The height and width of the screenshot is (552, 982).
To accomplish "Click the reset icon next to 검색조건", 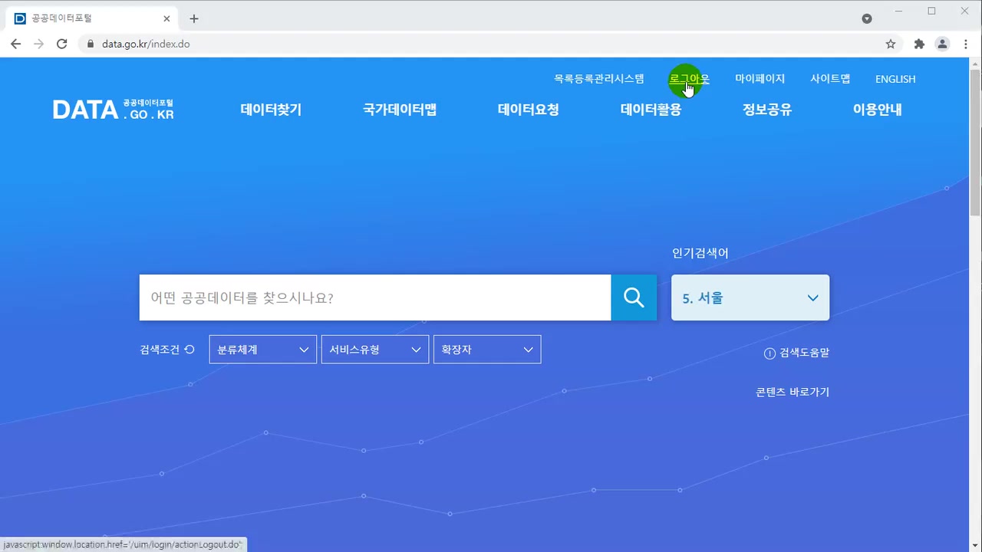I will (x=191, y=349).
